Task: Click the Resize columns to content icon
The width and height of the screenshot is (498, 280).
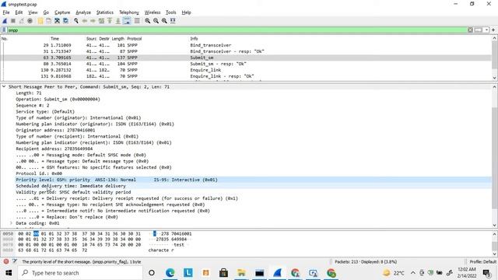Action: [x=173, y=21]
